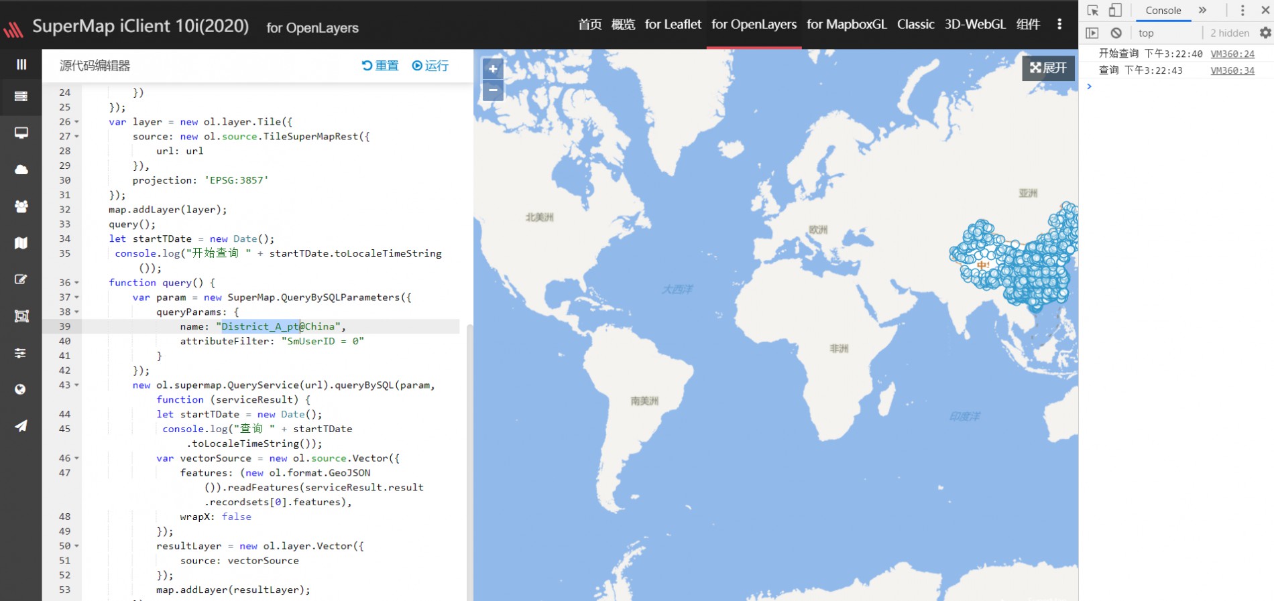Click District_A_pt@China string on line 39
This screenshot has width=1274, height=601.
click(278, 326)
